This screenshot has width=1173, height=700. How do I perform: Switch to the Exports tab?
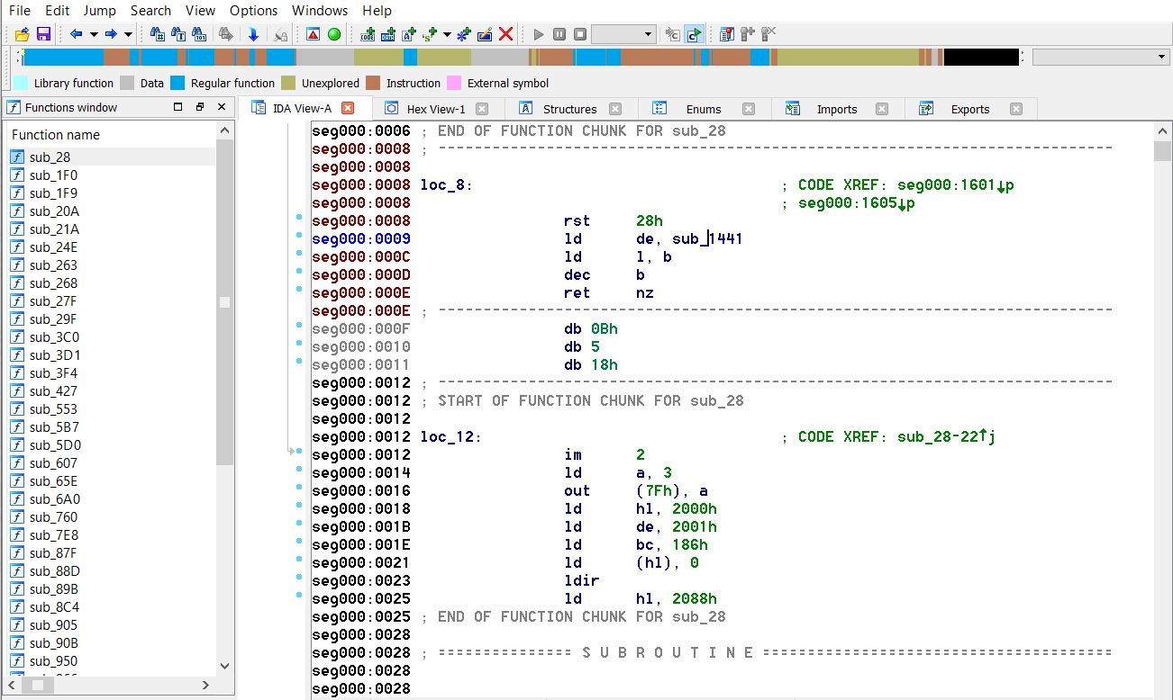coord(970,109)
